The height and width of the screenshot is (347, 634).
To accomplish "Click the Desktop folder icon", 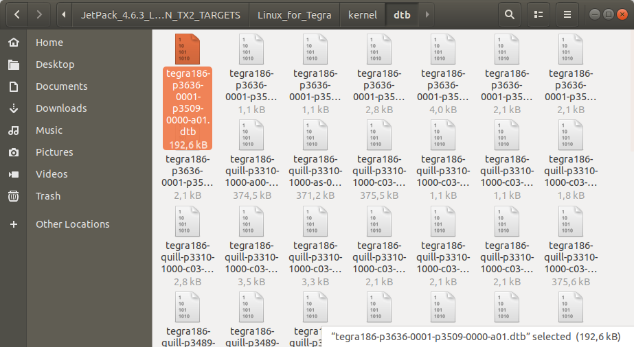I will tap(14, 64).
